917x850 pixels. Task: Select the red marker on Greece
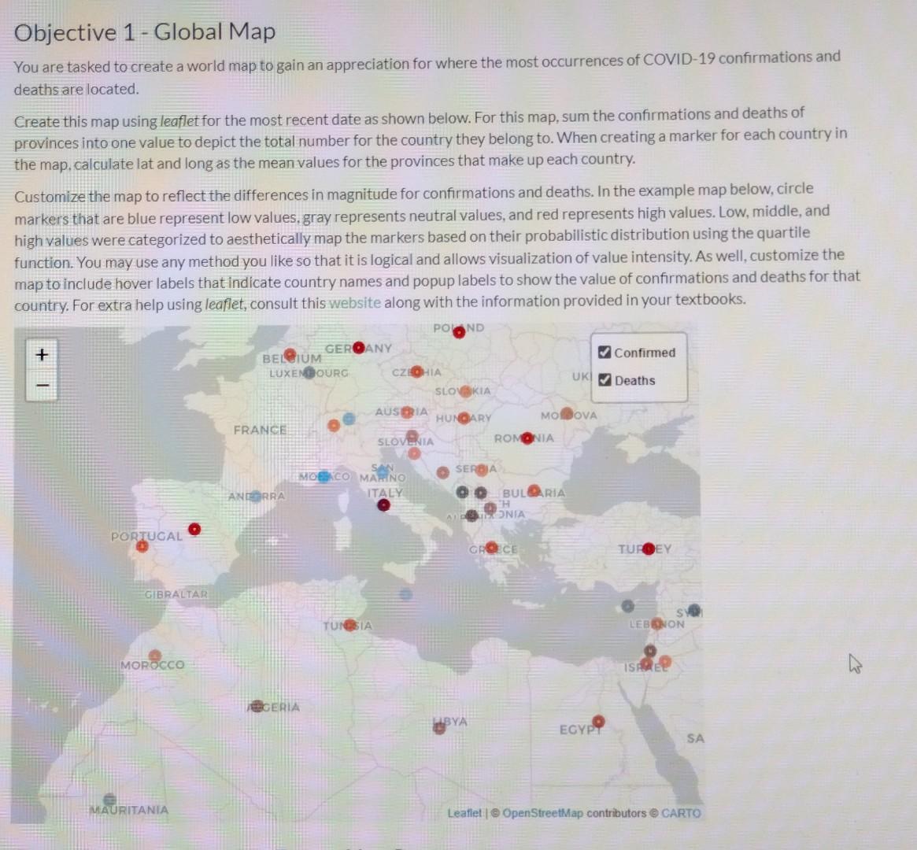491,547
